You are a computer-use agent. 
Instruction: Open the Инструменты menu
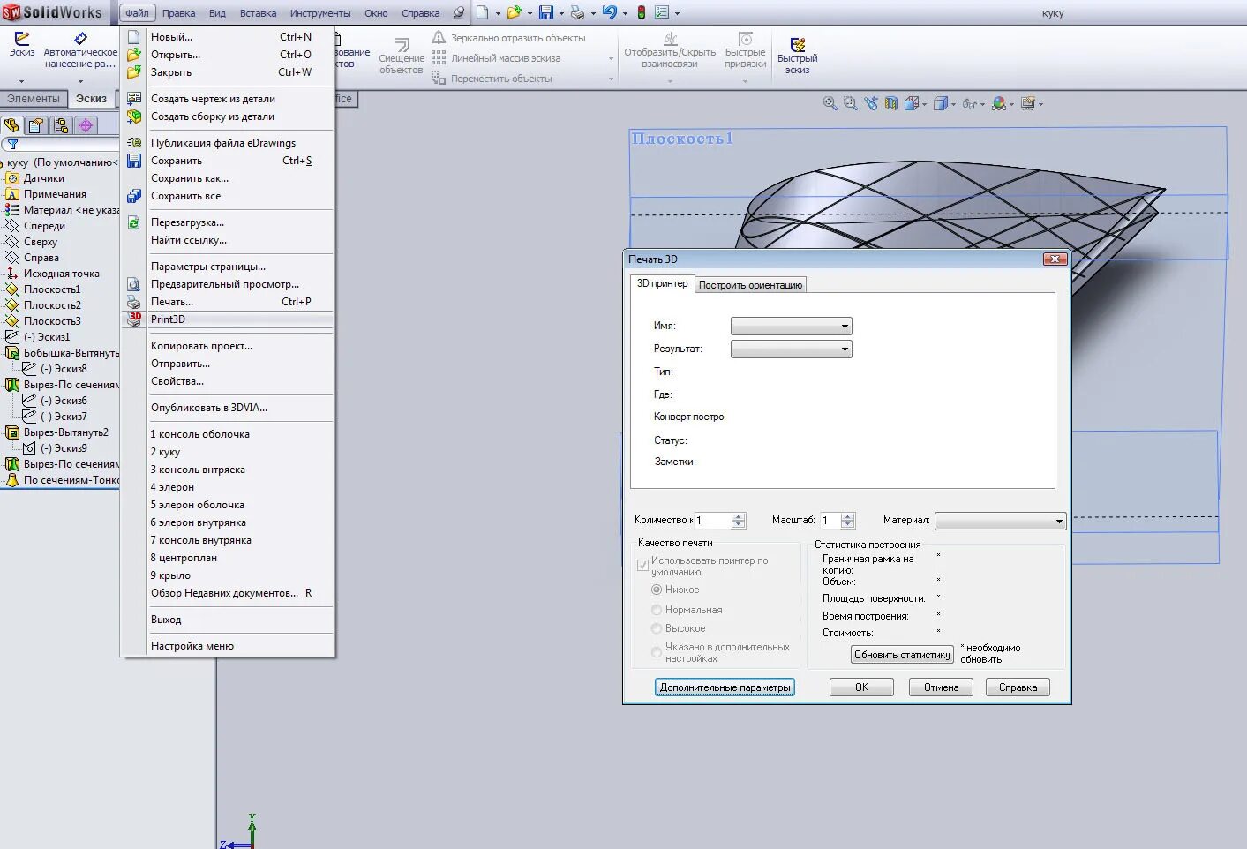tap(320, 13)
